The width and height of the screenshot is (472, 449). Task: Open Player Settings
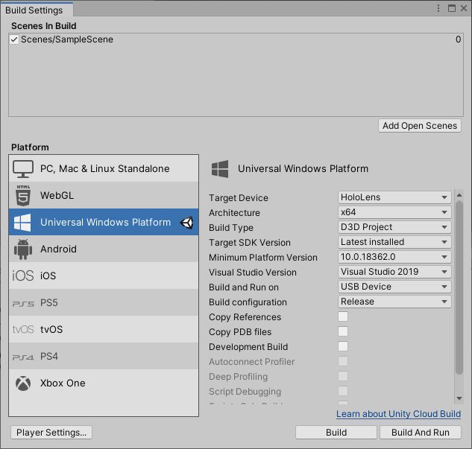pos(51,433)
